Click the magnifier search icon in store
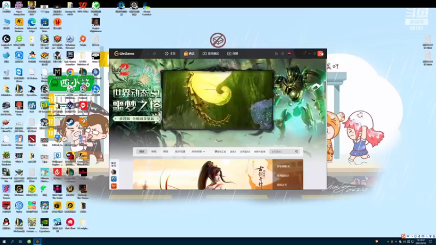The height and width of the screenshot is (245, 436). (296, 152)
